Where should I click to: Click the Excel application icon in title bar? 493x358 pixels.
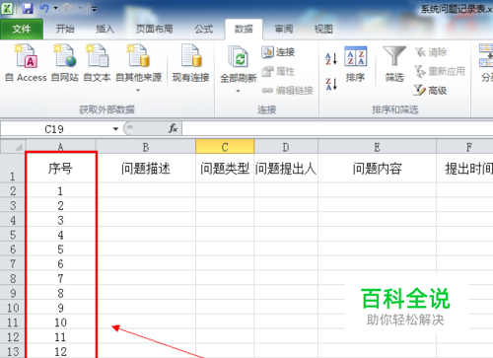7,8
